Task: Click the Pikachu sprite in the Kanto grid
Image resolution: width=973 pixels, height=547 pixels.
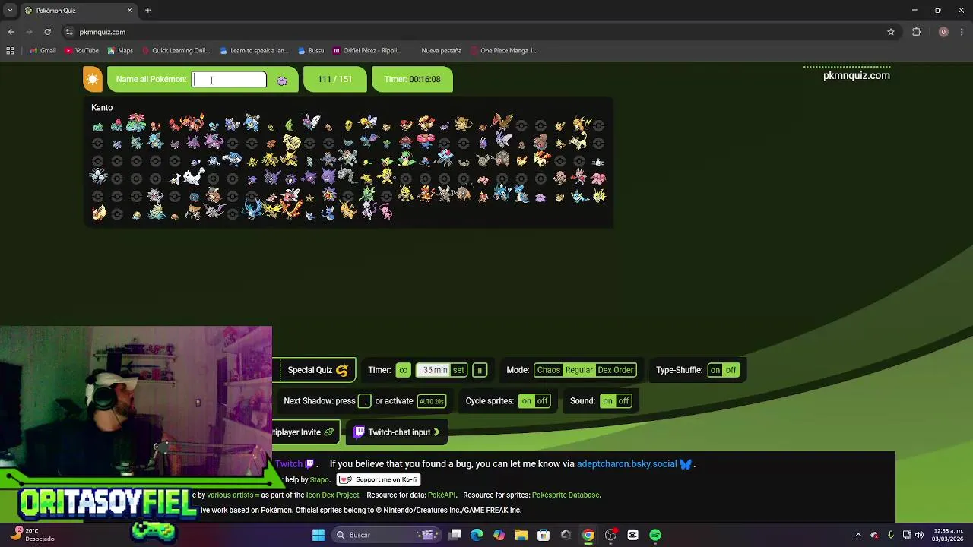Action: point(559,126)
